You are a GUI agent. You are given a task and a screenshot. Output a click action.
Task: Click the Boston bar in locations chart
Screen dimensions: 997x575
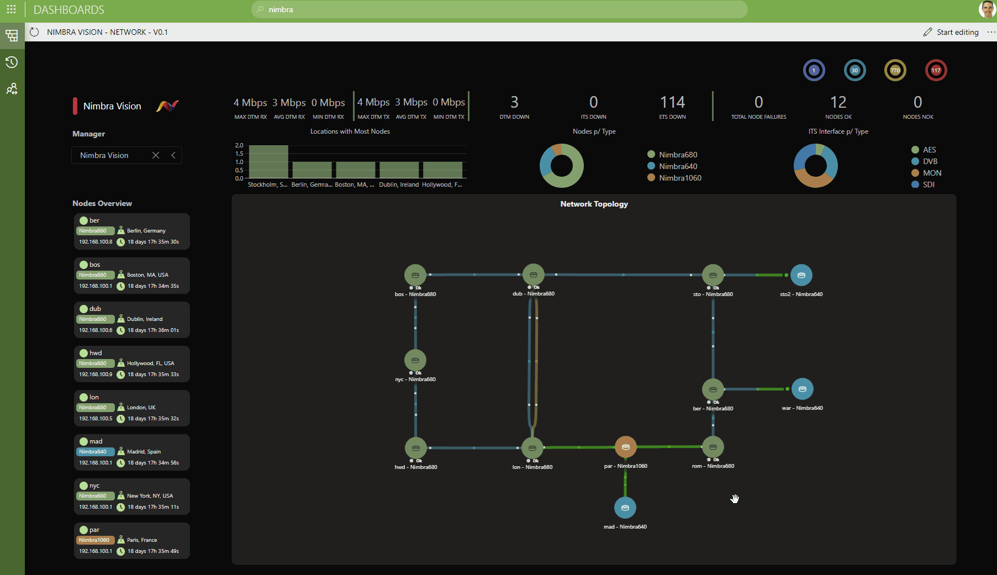(x=356, y=170)
